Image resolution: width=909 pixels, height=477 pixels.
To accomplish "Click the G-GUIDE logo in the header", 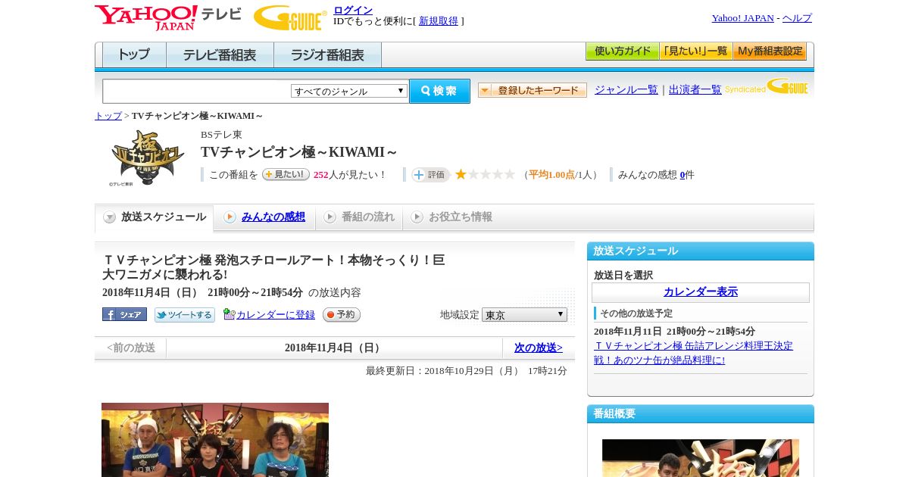I will 290,17.
